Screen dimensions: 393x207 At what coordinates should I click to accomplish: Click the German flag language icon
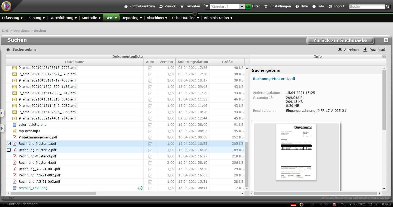(x=293, y=204)
